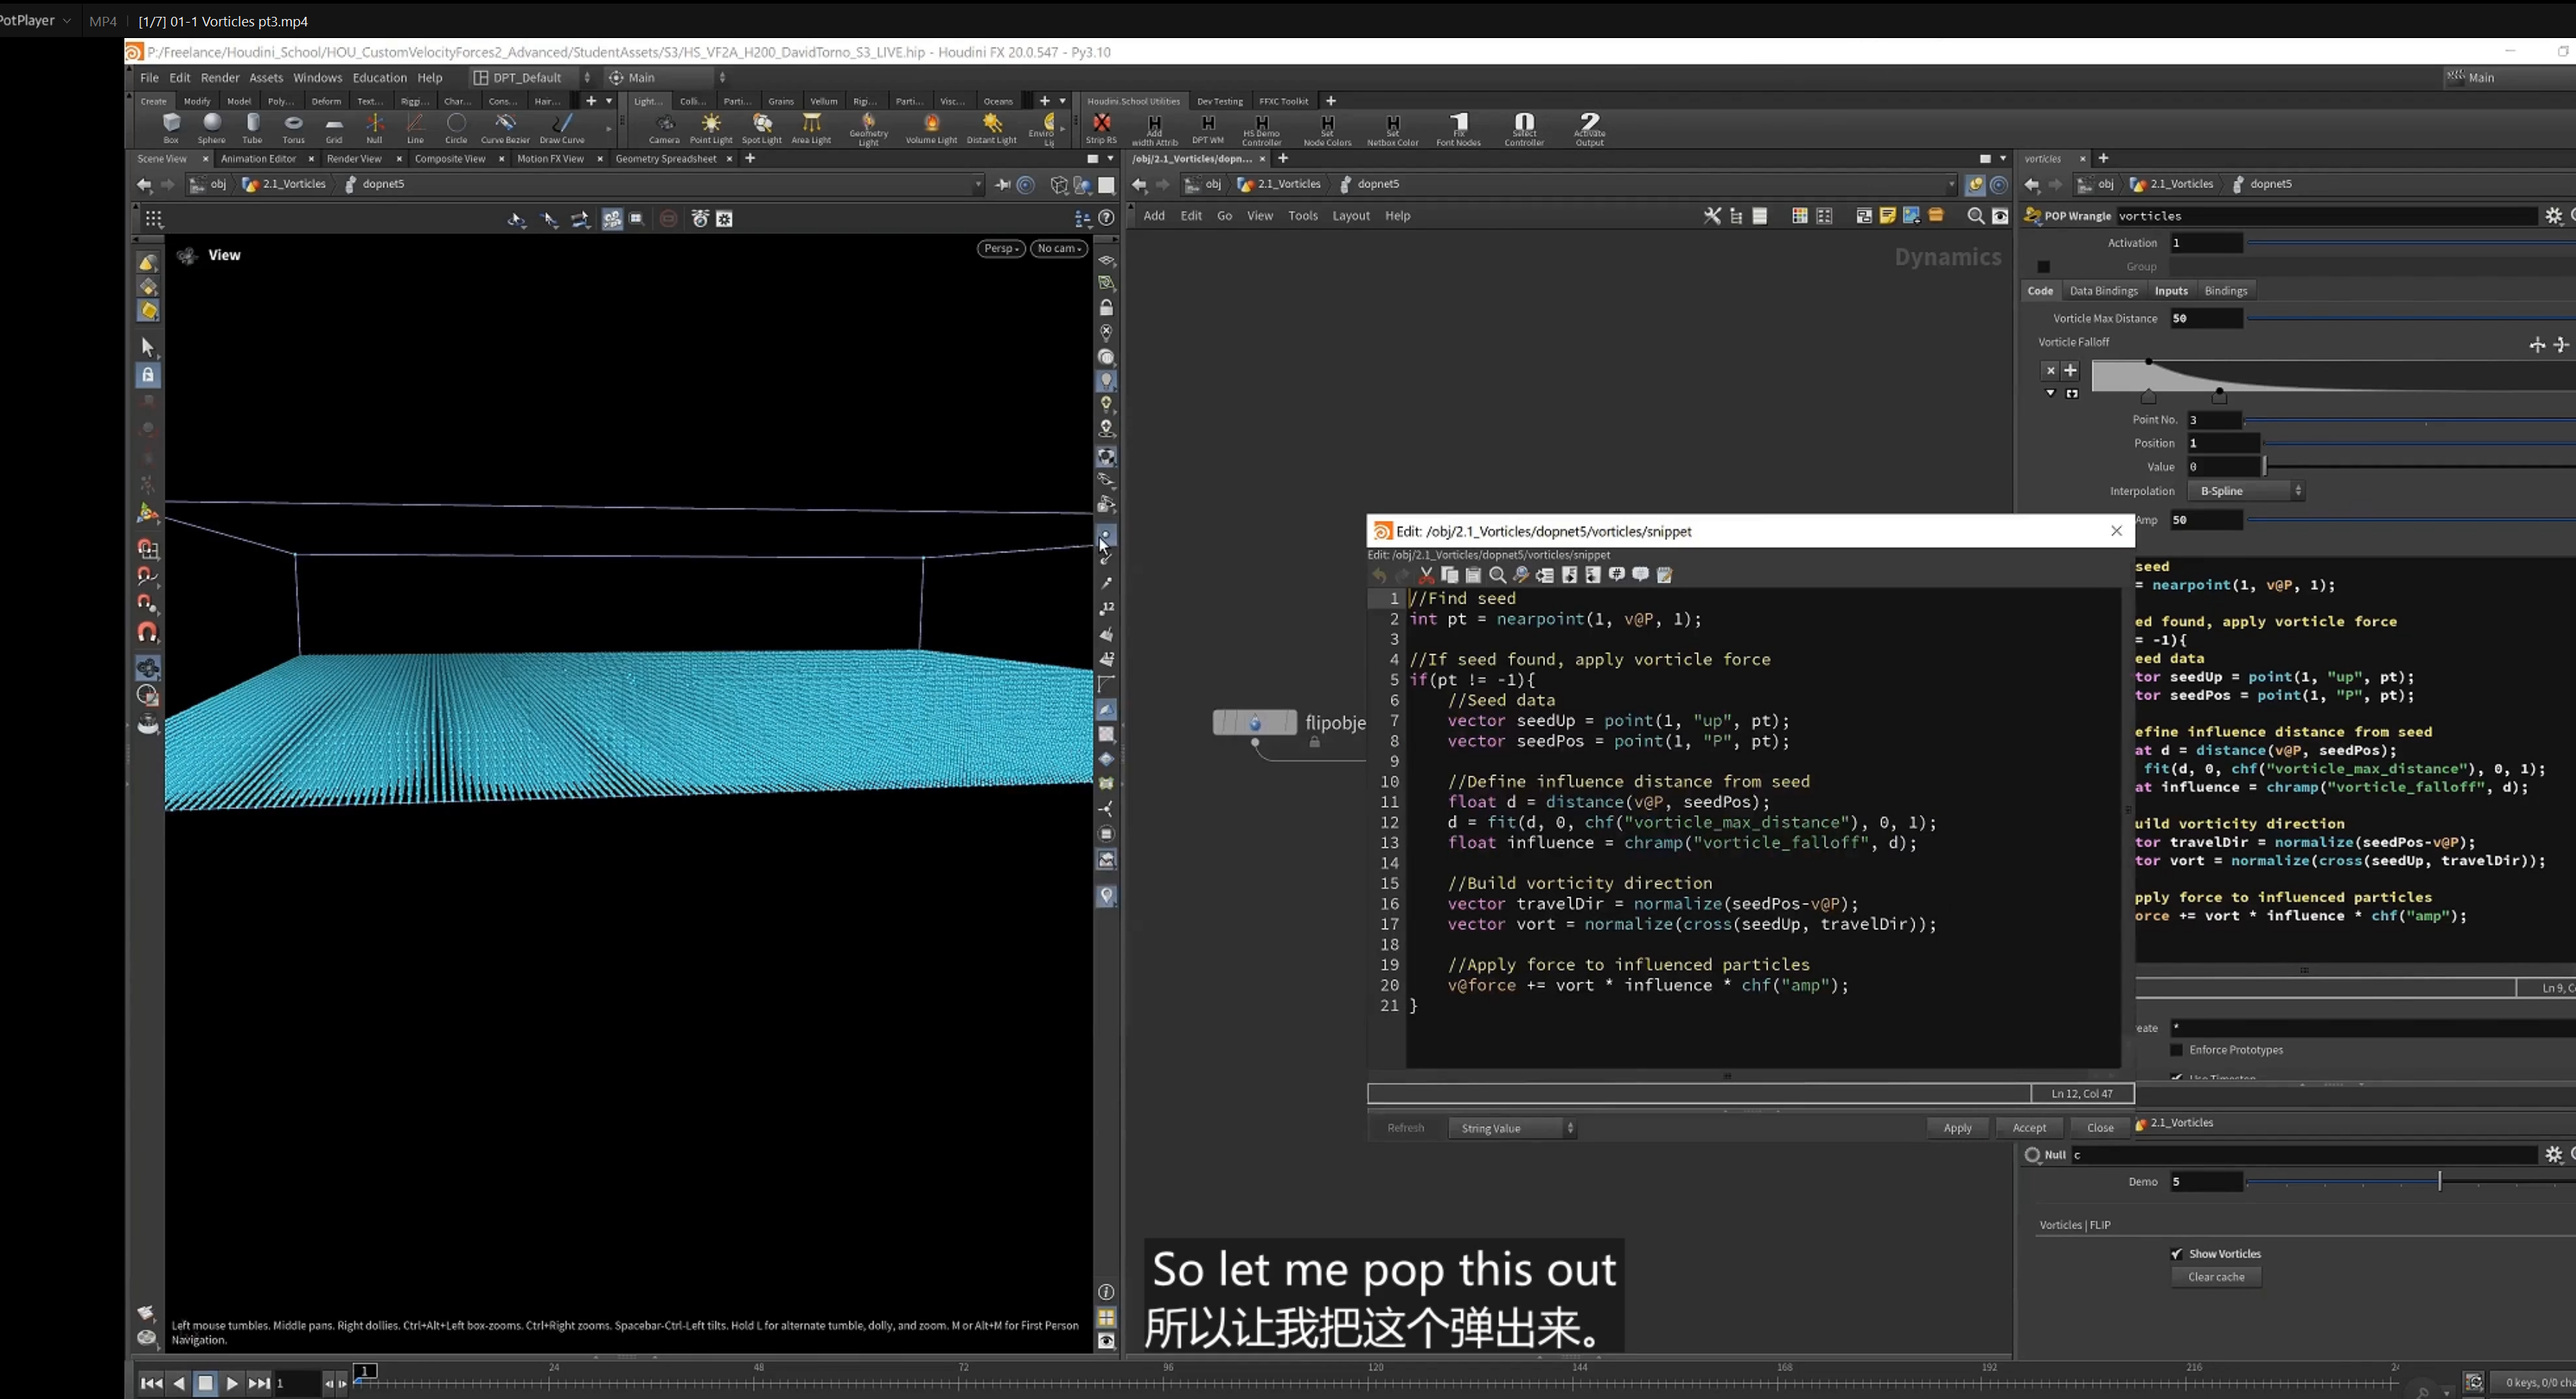The image size is (2576, 1399).
Task: Open viewport display options help icon
Action: pos(1106,218)
